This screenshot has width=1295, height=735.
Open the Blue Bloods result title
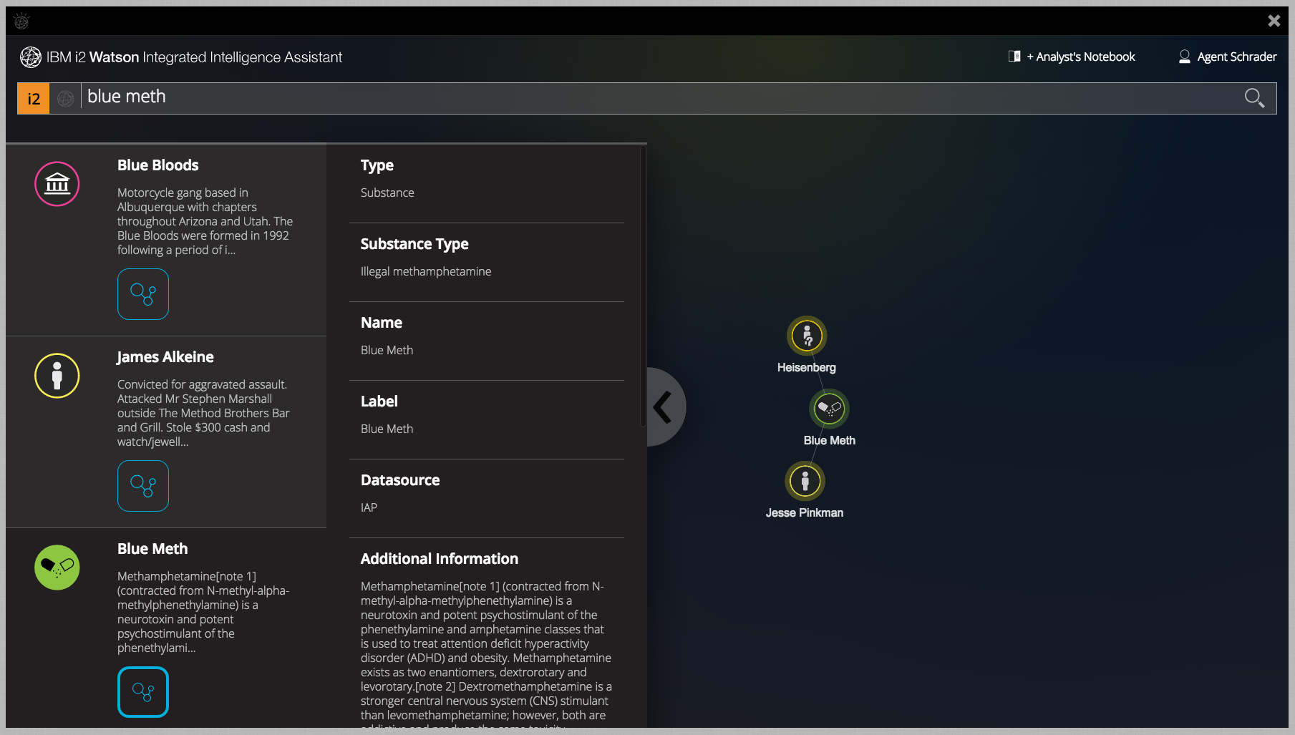(x=158, y=165)
